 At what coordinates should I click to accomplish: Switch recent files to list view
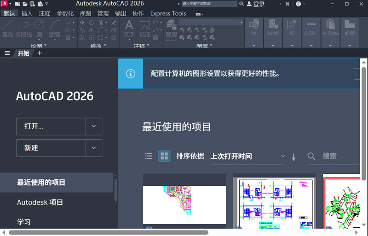[149, 156]
